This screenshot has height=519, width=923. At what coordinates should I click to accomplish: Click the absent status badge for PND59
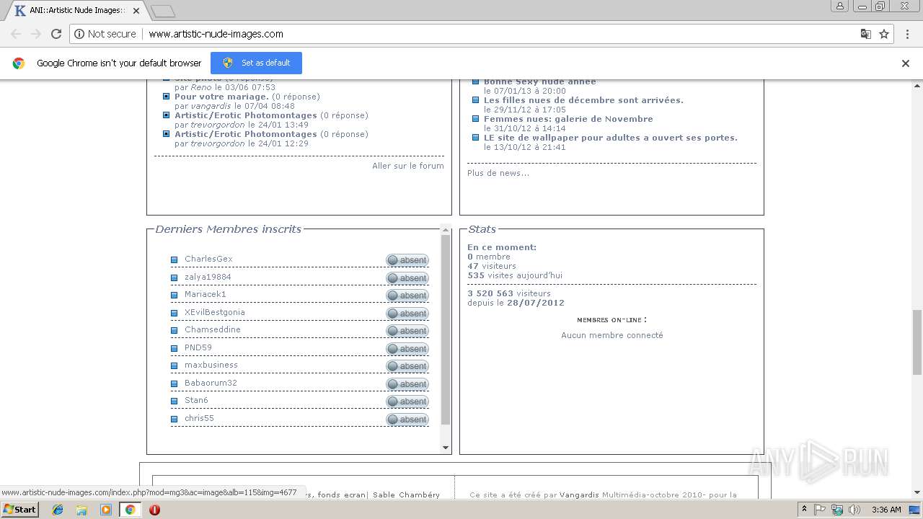[x=407, y=349]
